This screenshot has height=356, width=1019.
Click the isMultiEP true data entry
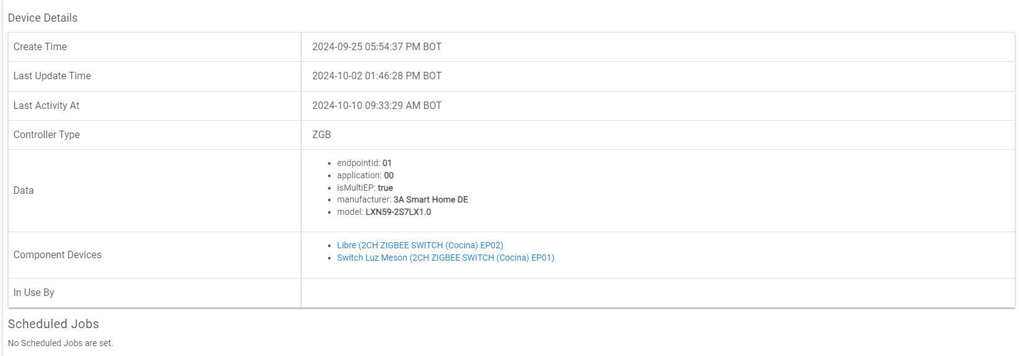[x=365, y=188]
